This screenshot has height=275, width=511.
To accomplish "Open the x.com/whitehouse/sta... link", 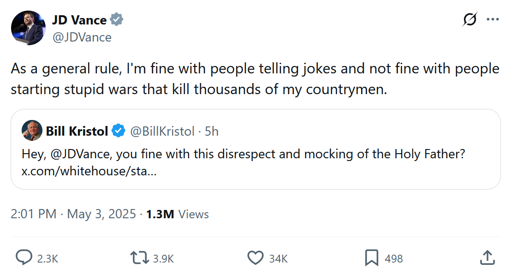I will tap(89, 171).
